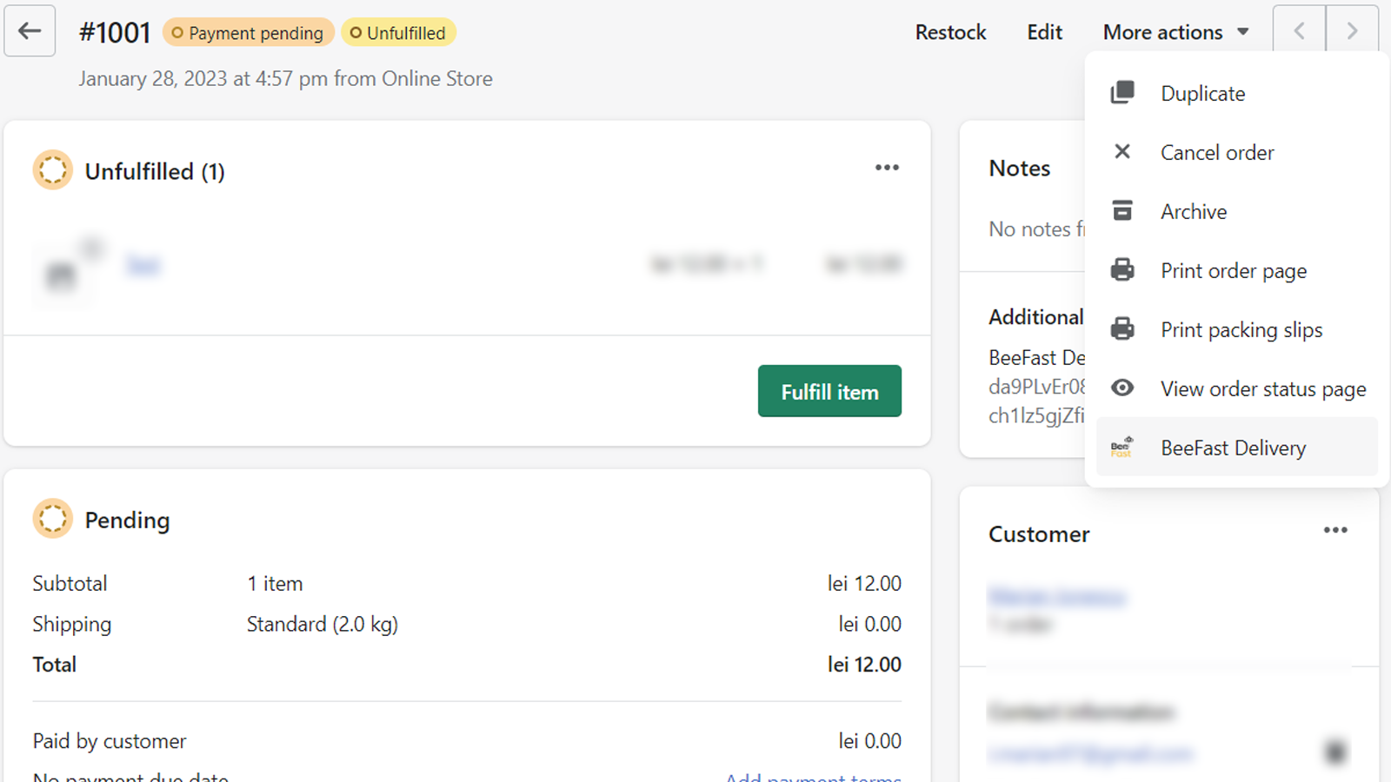Open the More actions dropdown
This screenshot has height=782, width=1391.
click(1175, 32)
